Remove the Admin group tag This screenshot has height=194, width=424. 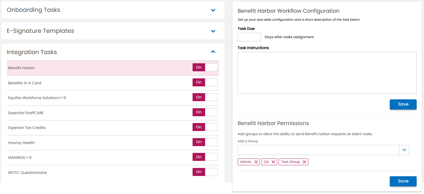click(256, 162)
